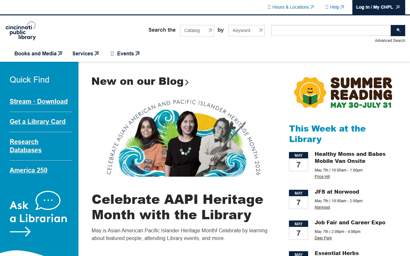Click the 'May 7th | 10:00am - 2:00pm' time text
The image size is (410, 256).
(339, 201)
